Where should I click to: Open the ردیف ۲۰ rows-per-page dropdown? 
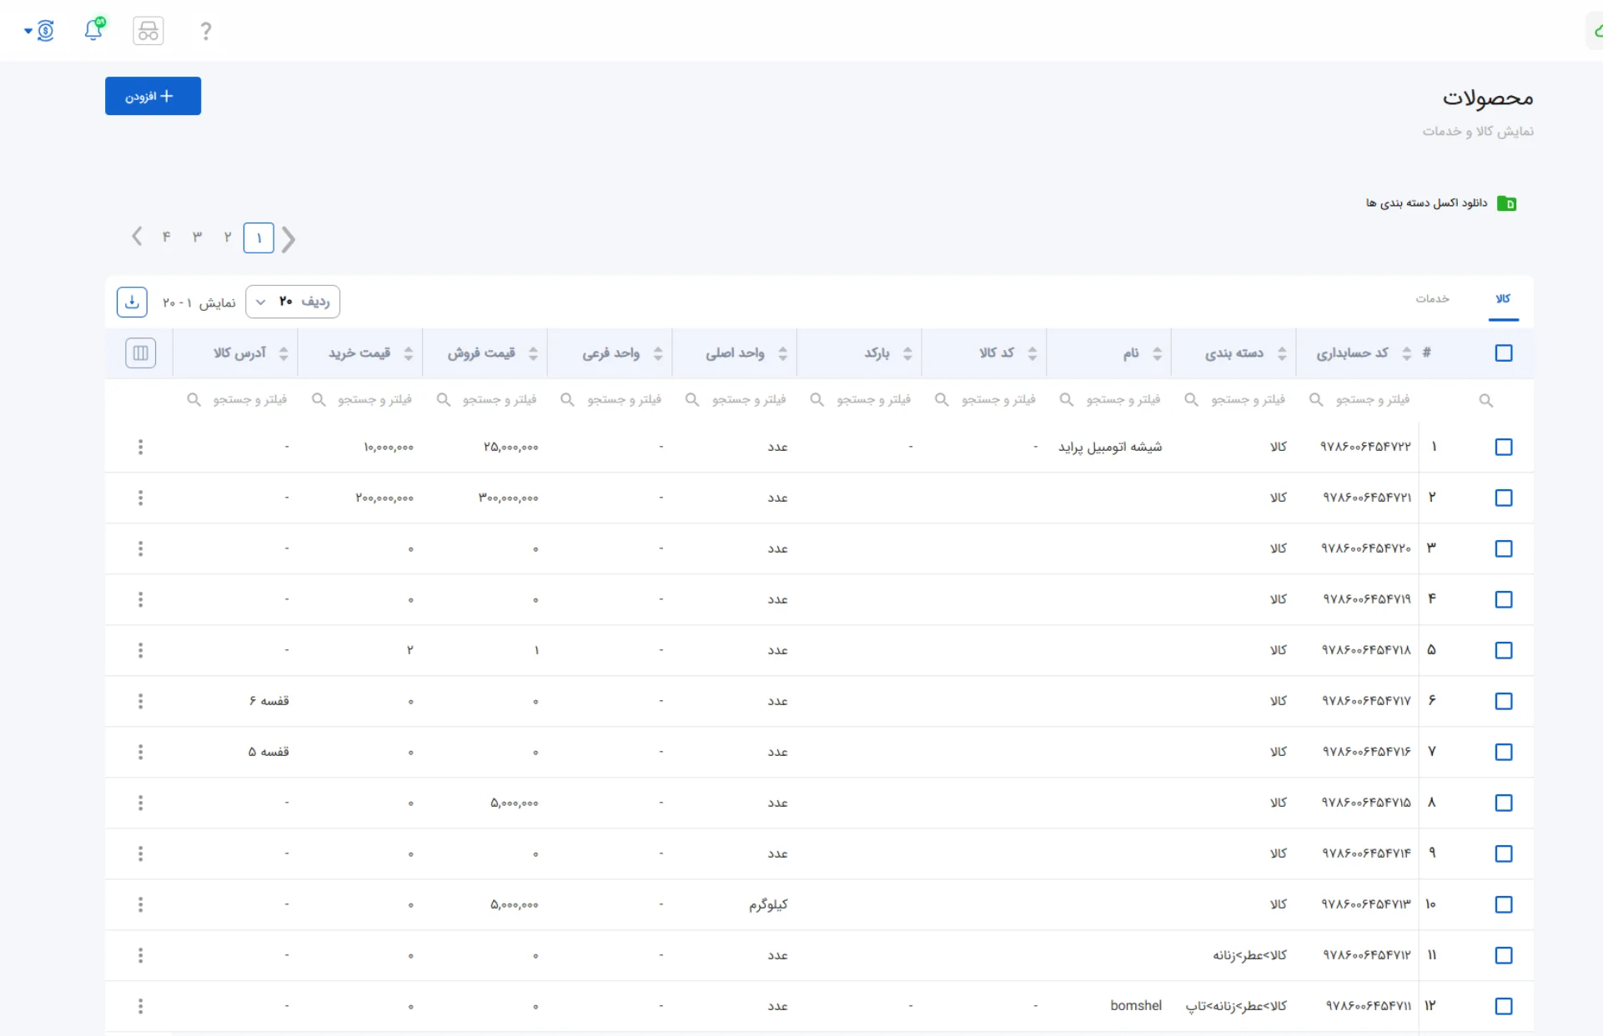293,302
